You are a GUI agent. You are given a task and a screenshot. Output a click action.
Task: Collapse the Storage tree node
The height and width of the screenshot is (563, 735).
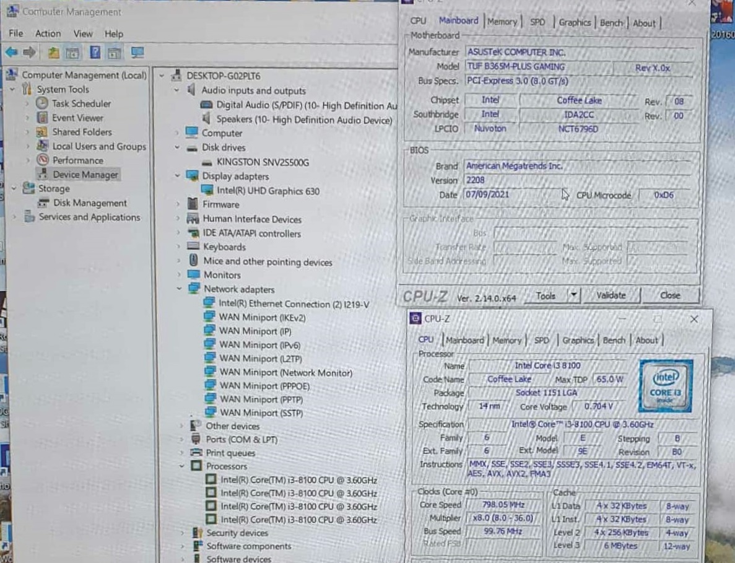click(14, 188)
